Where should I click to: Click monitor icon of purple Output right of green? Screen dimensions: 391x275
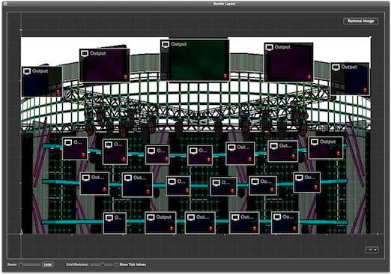click(269, 47)
